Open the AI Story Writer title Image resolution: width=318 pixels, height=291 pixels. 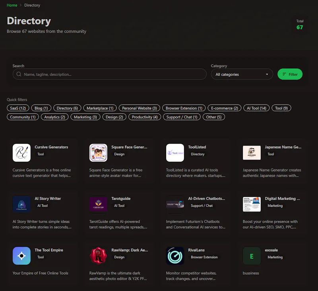pos(48,198)
